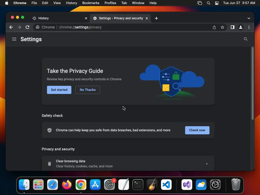Click the settings page vertical scrollbar
This screenshot has width=260, height=195.
252,83
